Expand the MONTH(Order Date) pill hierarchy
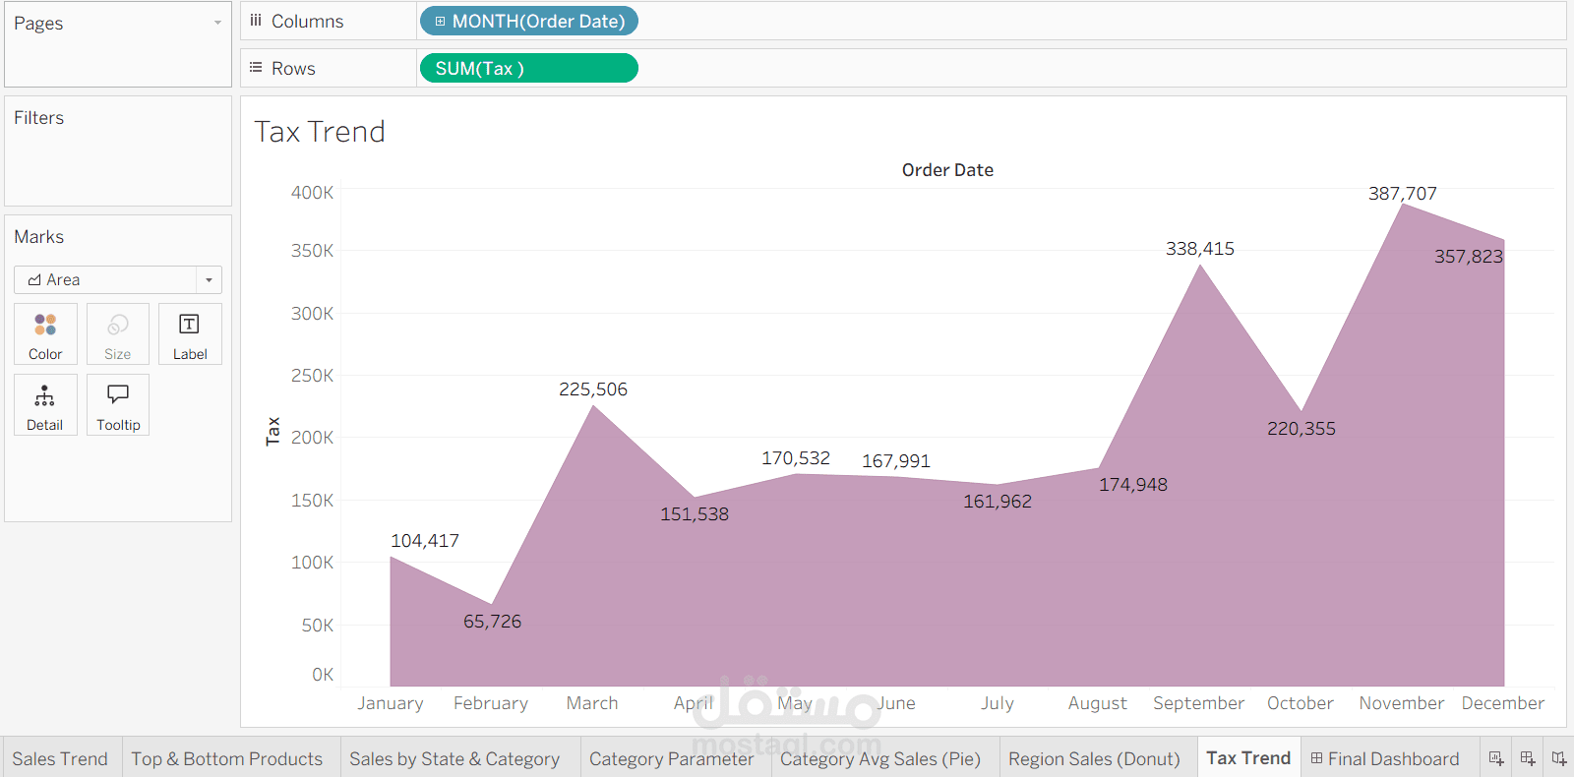Viewport: 1574px width, 777px height. (440, 21)
